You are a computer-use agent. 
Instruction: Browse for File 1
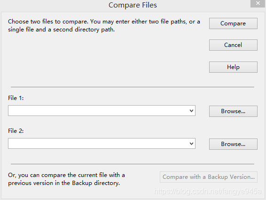[233, 111]
